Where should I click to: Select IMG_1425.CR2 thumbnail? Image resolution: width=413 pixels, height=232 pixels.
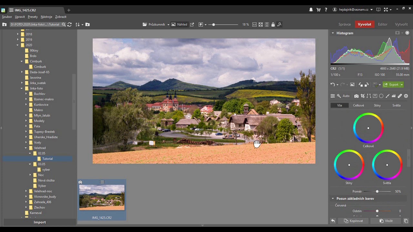click(102, 200)
